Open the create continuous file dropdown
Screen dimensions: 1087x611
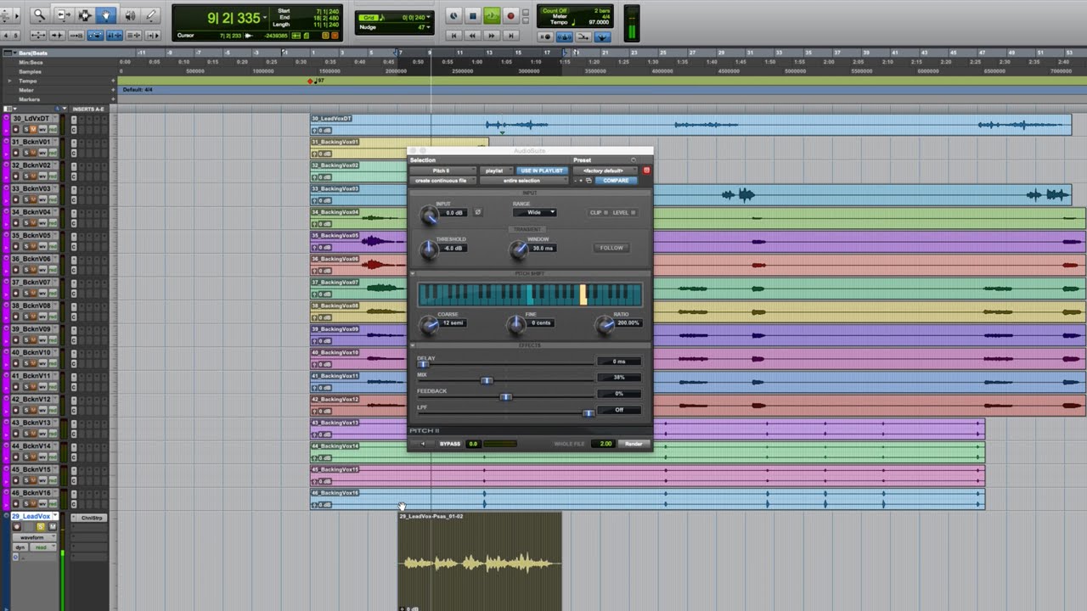(441, 181)
